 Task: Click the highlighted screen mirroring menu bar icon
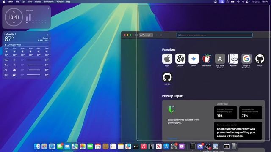pyautogui.click(x=222, y=2)
